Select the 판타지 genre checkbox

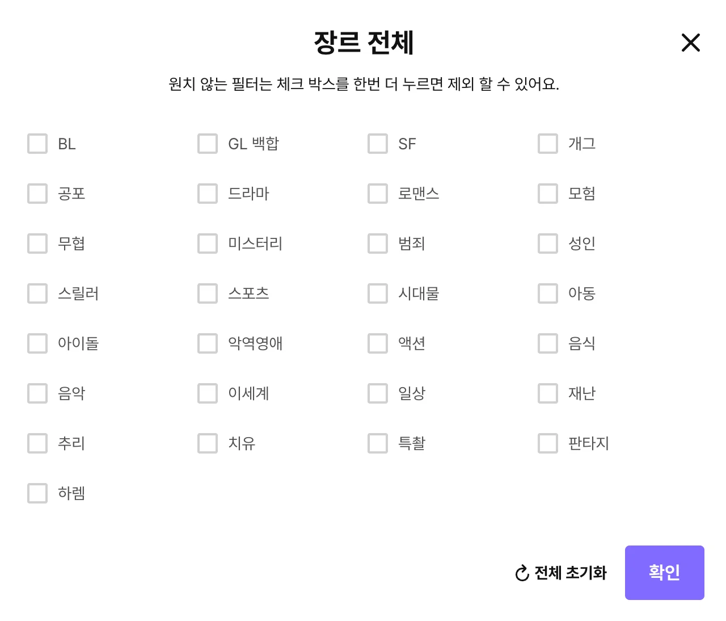click(x=547, y=443)
